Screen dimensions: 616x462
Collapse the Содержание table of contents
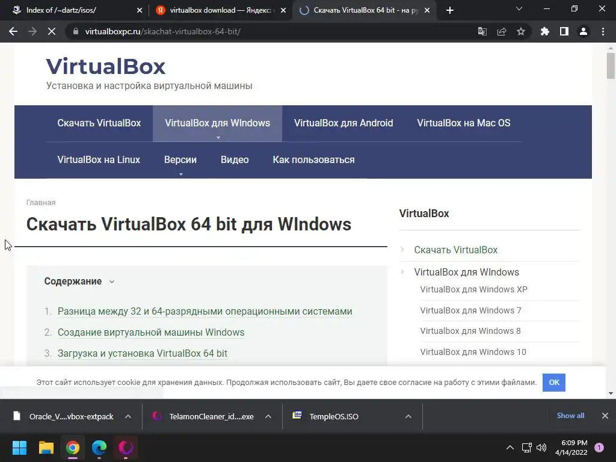[x=111, y=282]
